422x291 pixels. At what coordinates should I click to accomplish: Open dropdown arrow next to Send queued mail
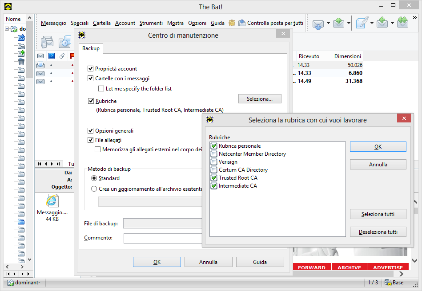coord(349,23)
